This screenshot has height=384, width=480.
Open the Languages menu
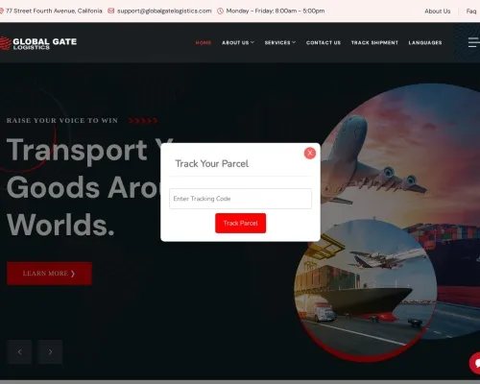pos(425,42)
